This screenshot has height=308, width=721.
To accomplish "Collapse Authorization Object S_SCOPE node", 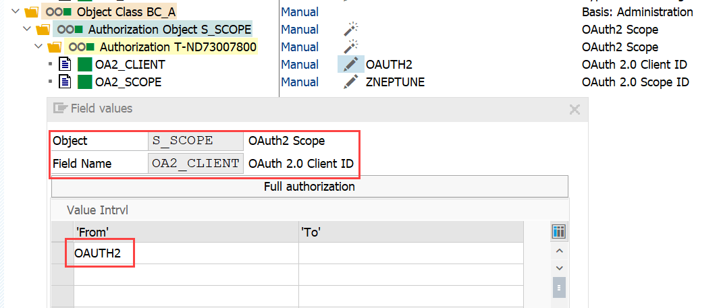I will click(x=27, y=29).
